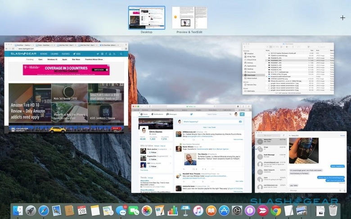This screenshot has width=351, height=219.
Task: Click Find friends link on Twitter
Action: 144,170
